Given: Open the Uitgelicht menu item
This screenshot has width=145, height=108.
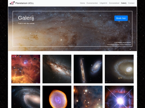Looking at the screenshot, I should tap(103, 3).
